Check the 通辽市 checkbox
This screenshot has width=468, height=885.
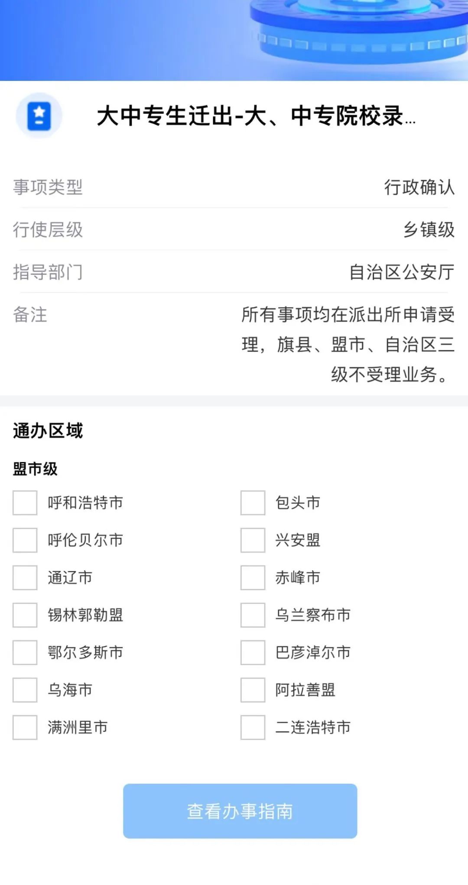[24, 578]
